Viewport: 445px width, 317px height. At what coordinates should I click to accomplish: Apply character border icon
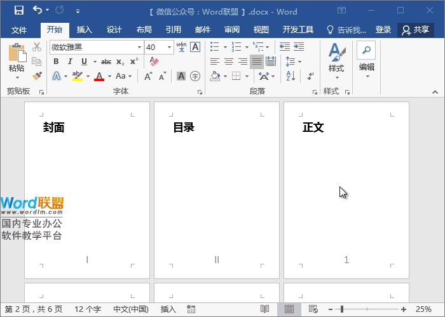[x=195, y=47]
